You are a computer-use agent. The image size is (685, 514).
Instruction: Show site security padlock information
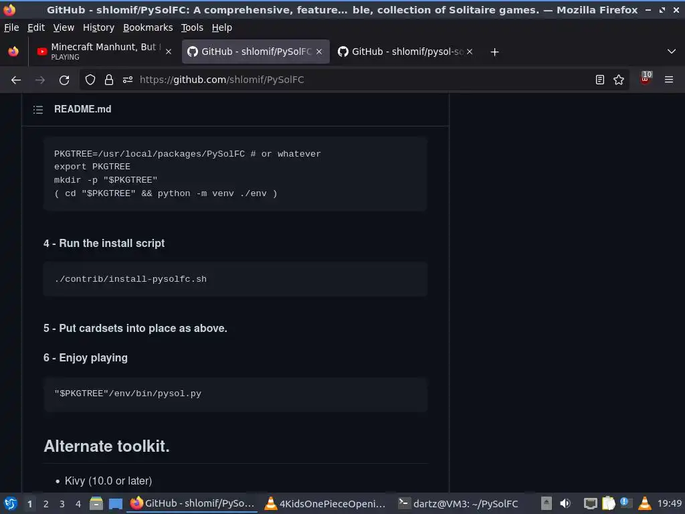click(x=109, y=80)
